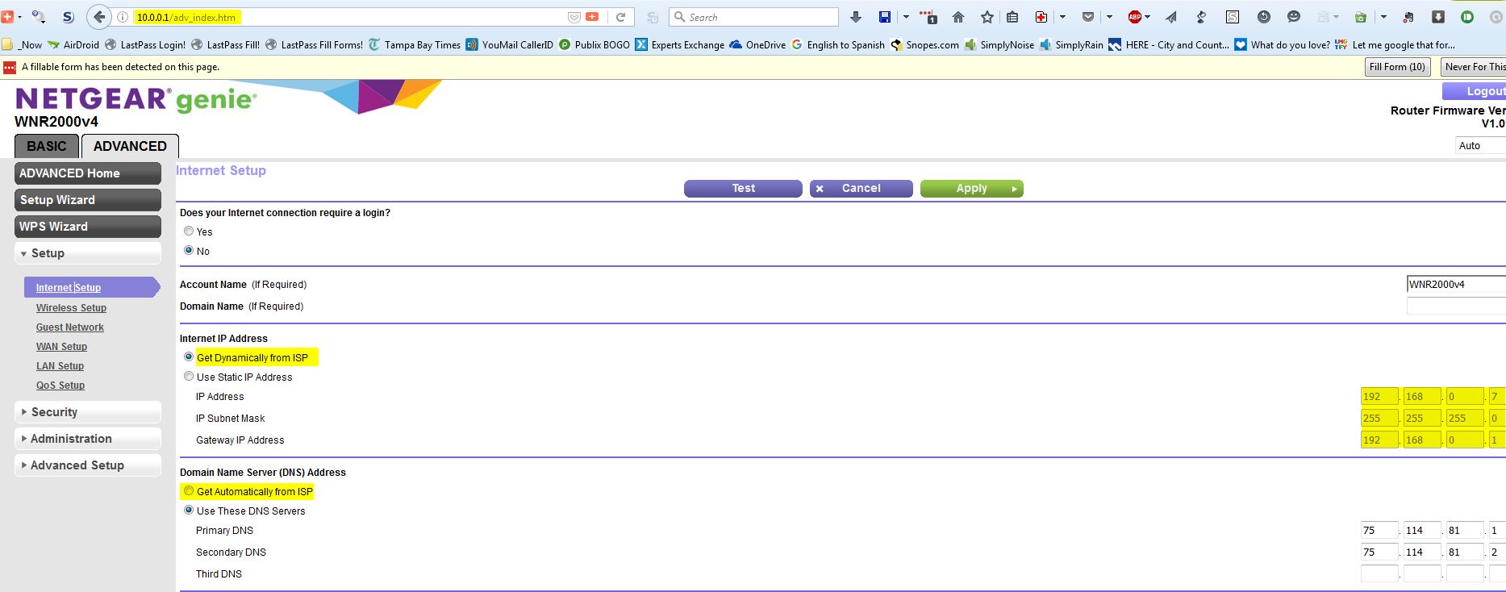Open the Adblock Plus ABP icon
Screen dimensions: 1506x592
[1135, 17]
